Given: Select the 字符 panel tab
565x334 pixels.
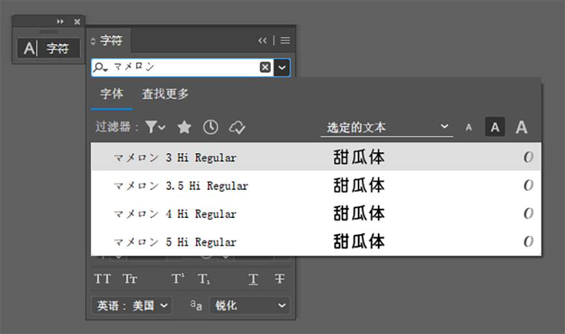Looking at the screenshot, I should [x=111, y=41].
